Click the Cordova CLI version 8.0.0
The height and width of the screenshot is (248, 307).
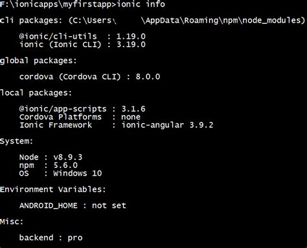148,77
